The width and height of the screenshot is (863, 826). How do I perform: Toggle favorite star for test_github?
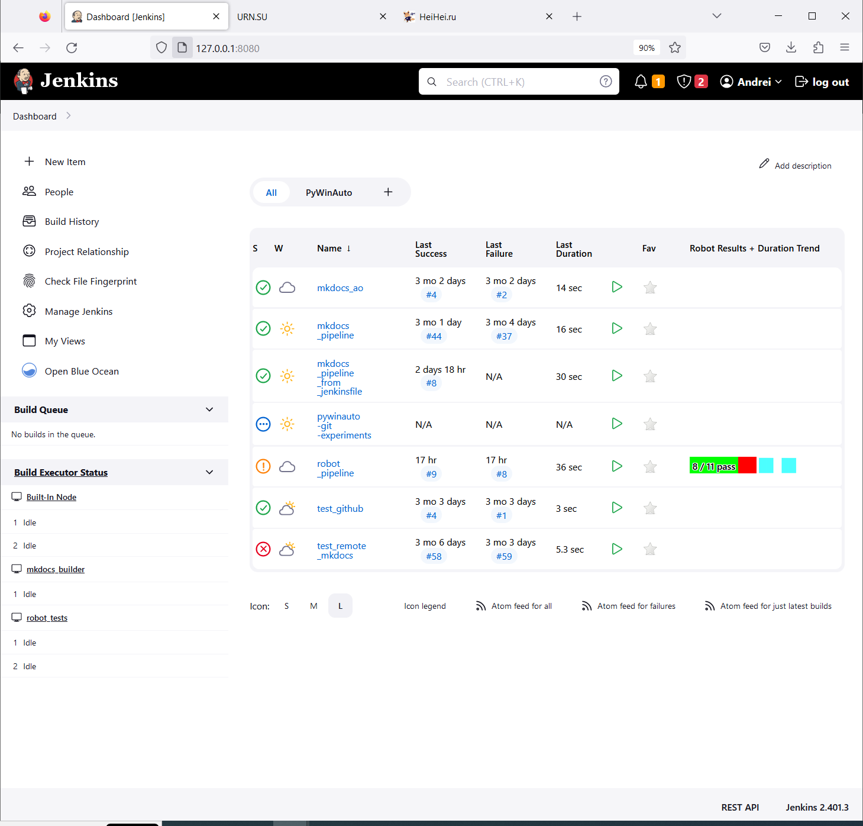pos(650,508)
